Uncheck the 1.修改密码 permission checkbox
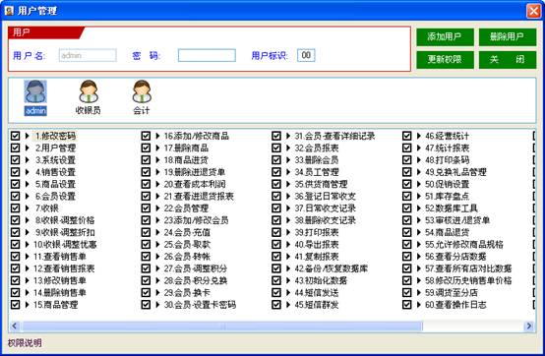 point(15,136)
